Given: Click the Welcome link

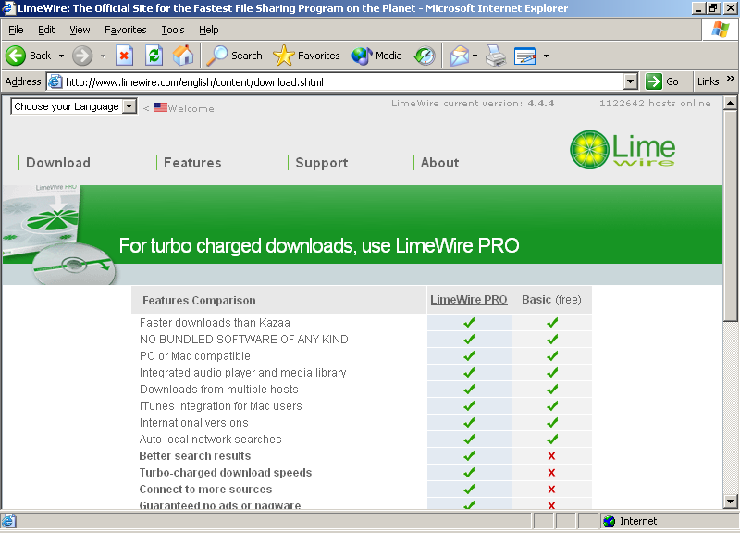Looking at the screenshot, I should coord(191,108).
